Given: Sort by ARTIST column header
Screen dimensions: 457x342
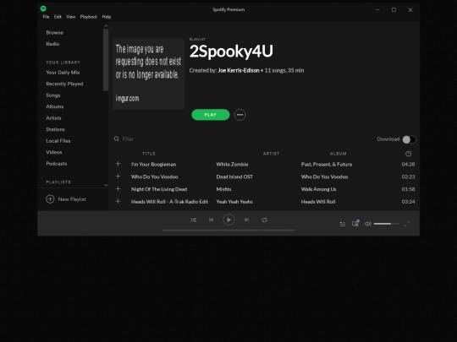Looking at the screenshot, I should pyautogui.click(x=272, y=154).
